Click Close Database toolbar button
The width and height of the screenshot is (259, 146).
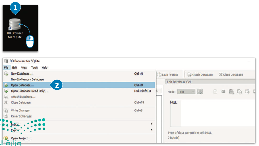(x=231, y=75)
